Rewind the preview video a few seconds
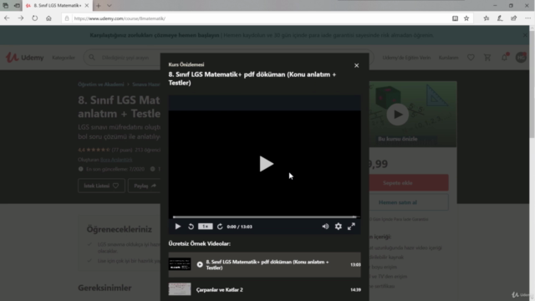 click(191, 227)
